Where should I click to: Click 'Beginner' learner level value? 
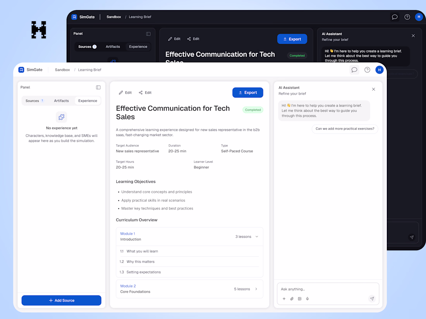[x=201, y=167]
